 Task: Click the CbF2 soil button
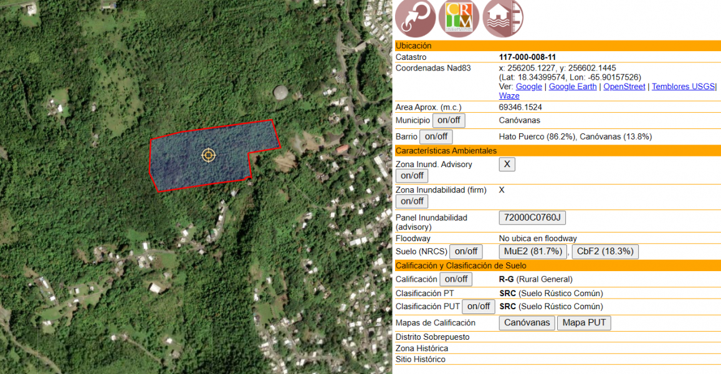[605, 251]
